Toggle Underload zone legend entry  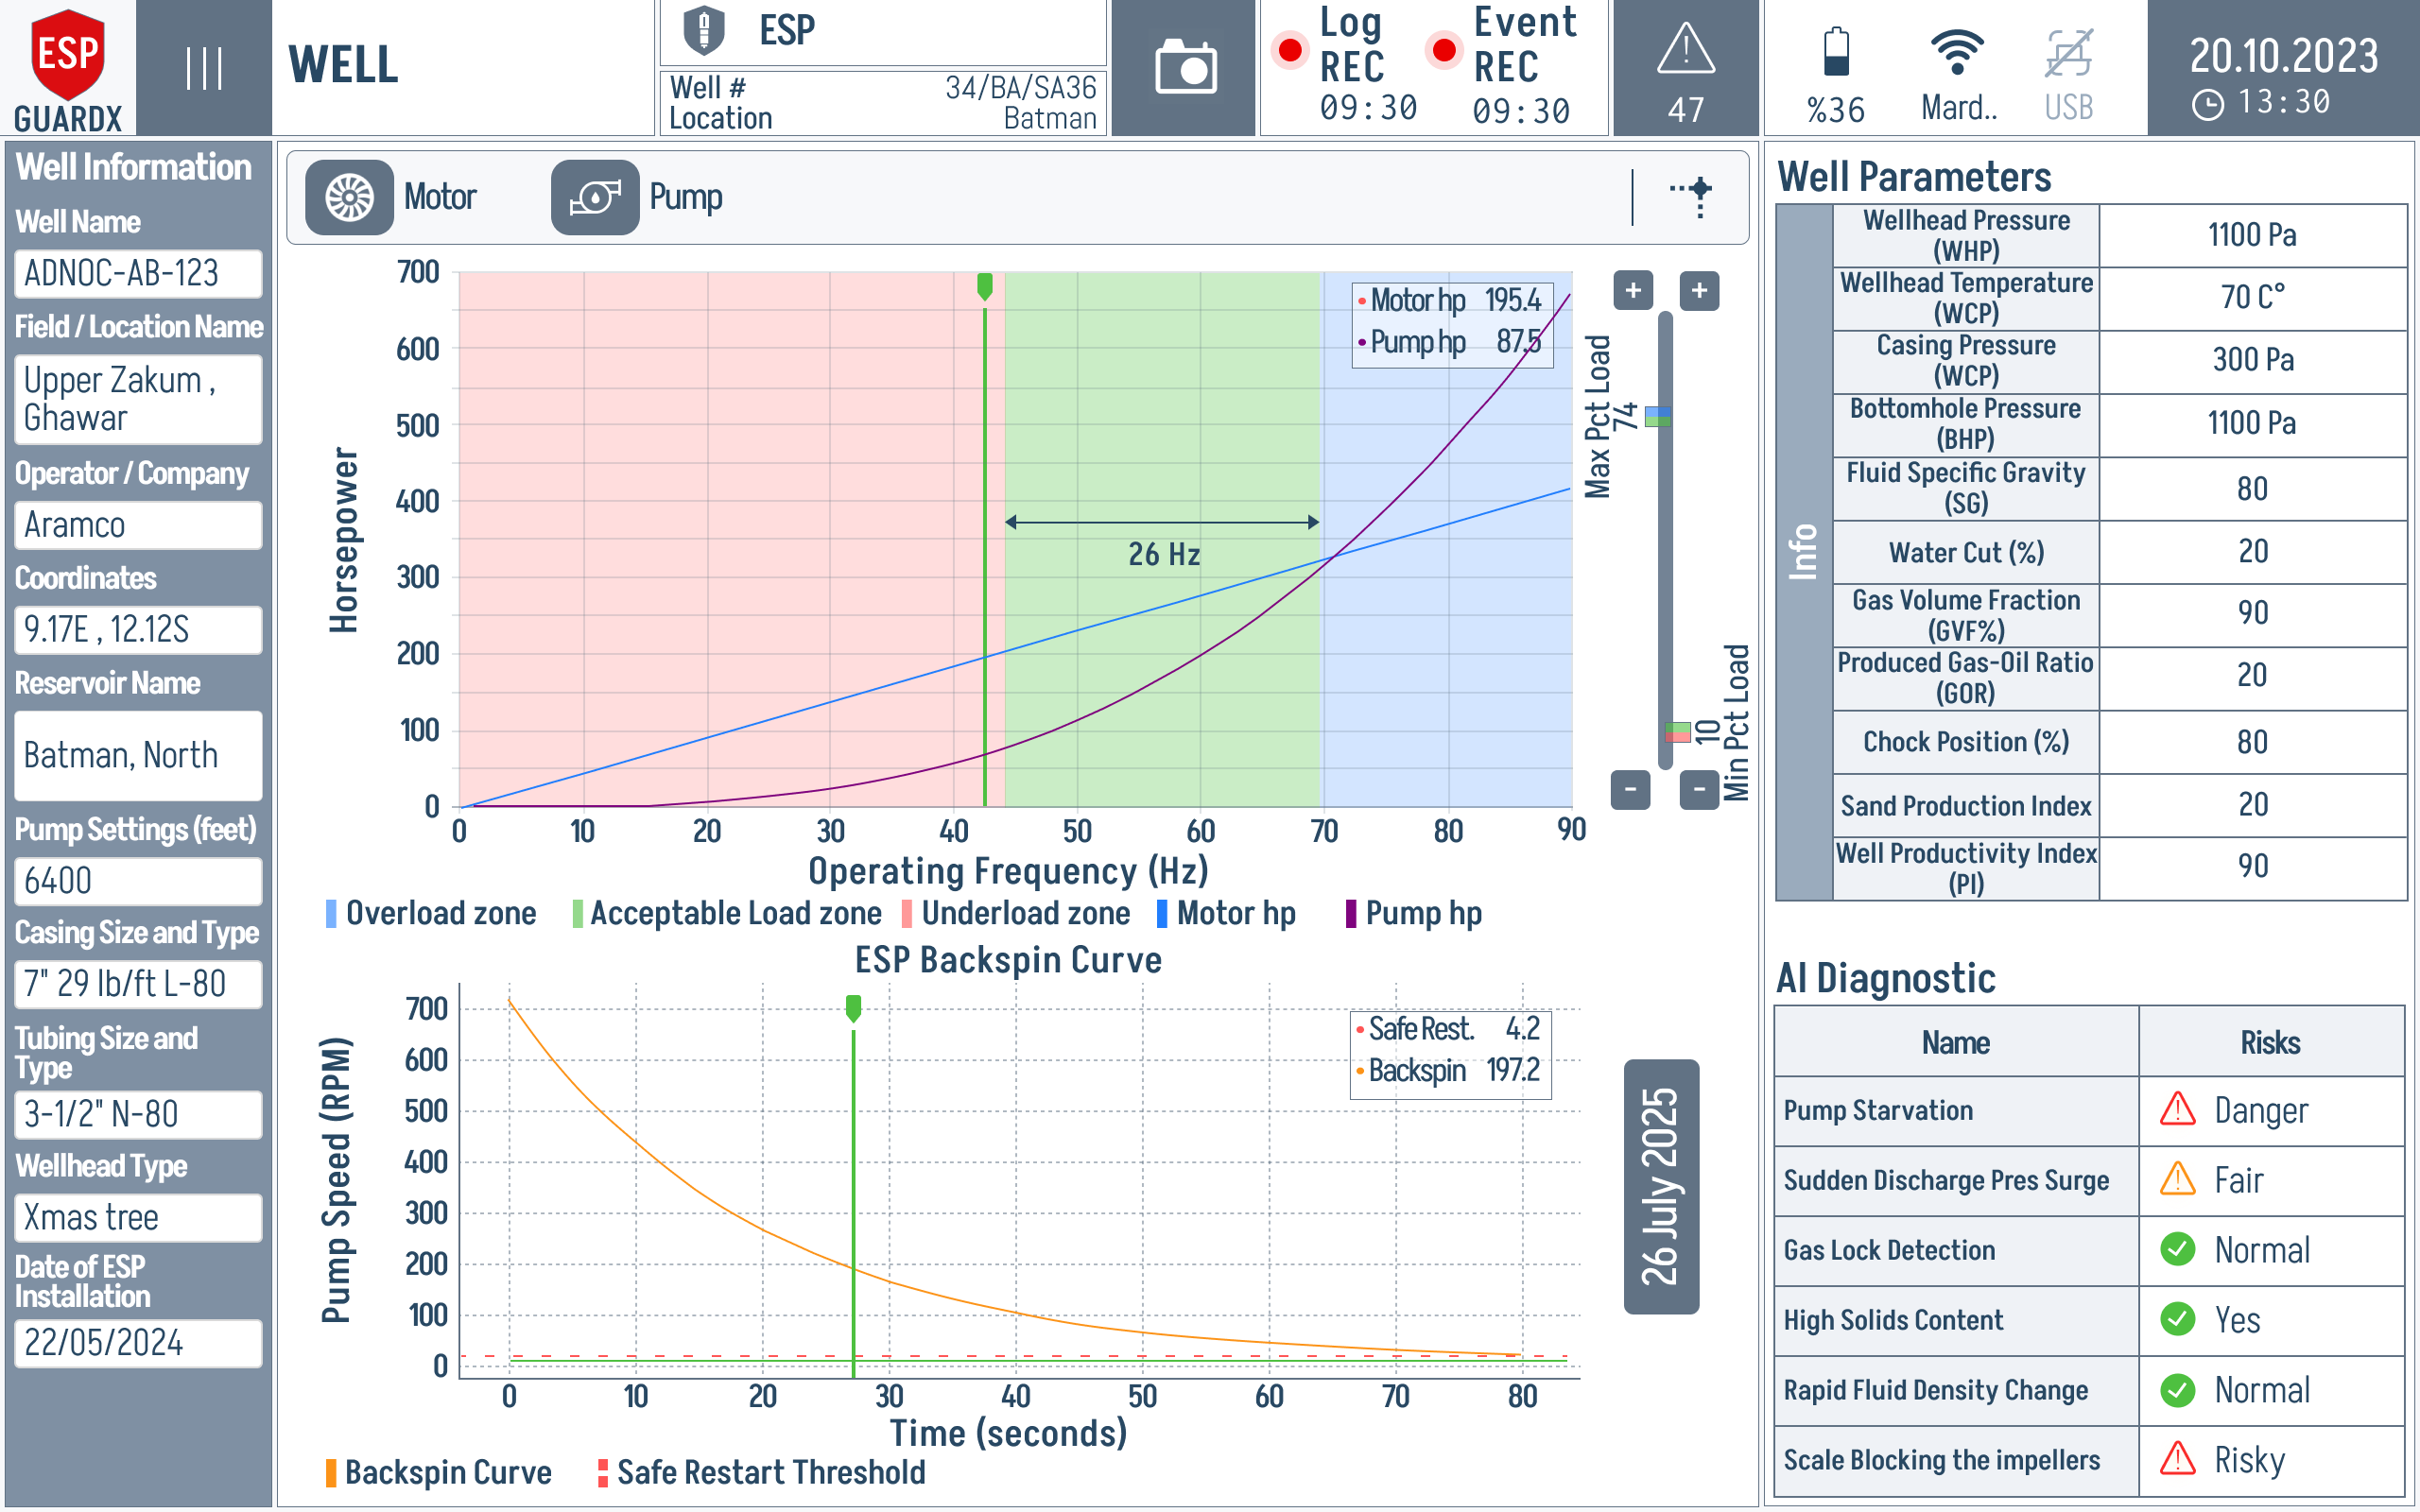[x=1016, y=913]
